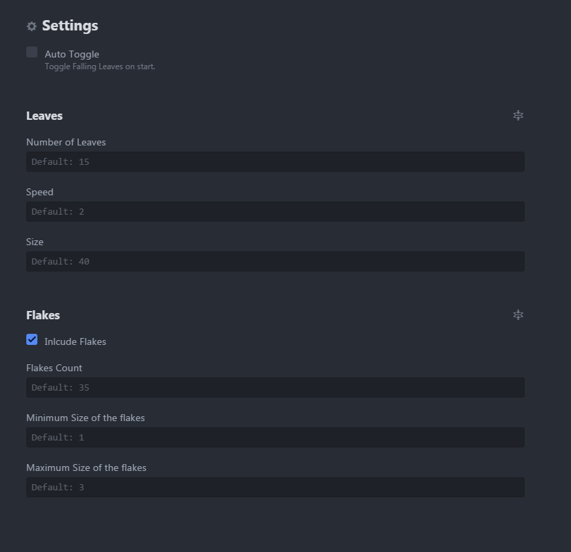571x552 pixels.
Task: Select the leaf Size input field
Action: click(x=275, y=262)
